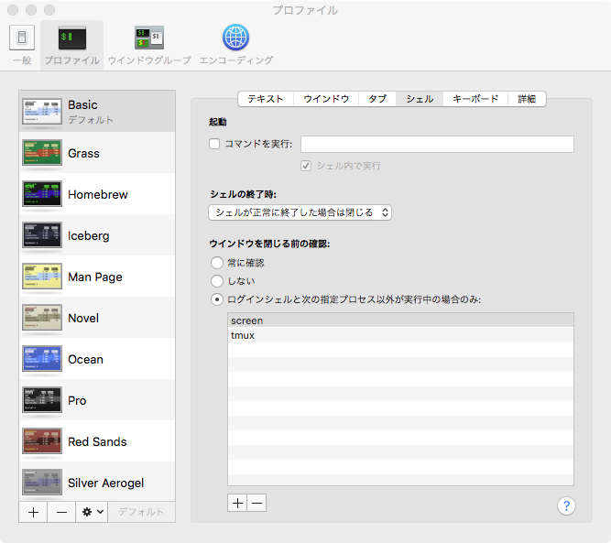Switch to the タブ tab
Screen dimensions: 611x543
(377, 99)
